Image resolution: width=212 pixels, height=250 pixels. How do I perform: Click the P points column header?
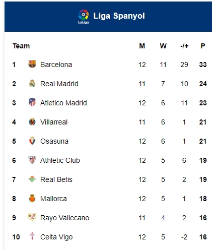click(203, 46)
